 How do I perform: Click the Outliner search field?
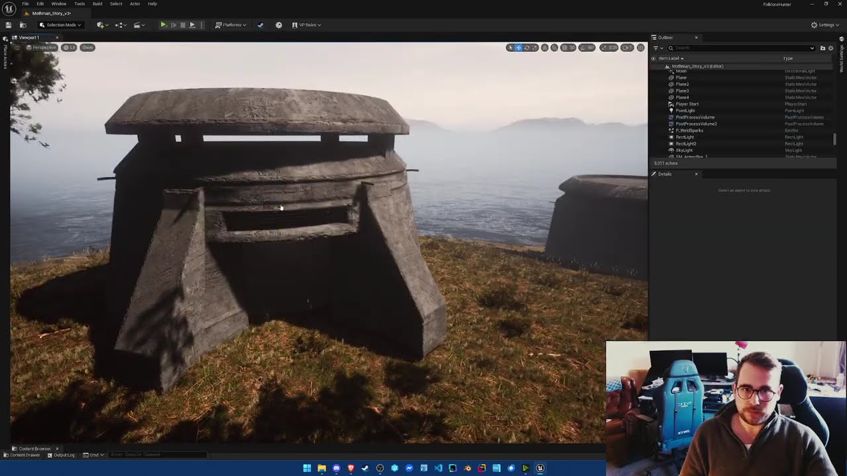tap(741, 48)
